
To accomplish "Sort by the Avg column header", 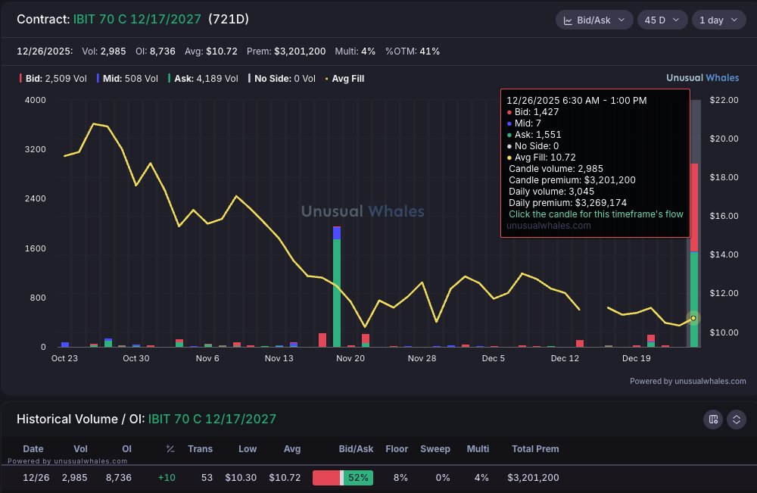I will pos(292,449).
